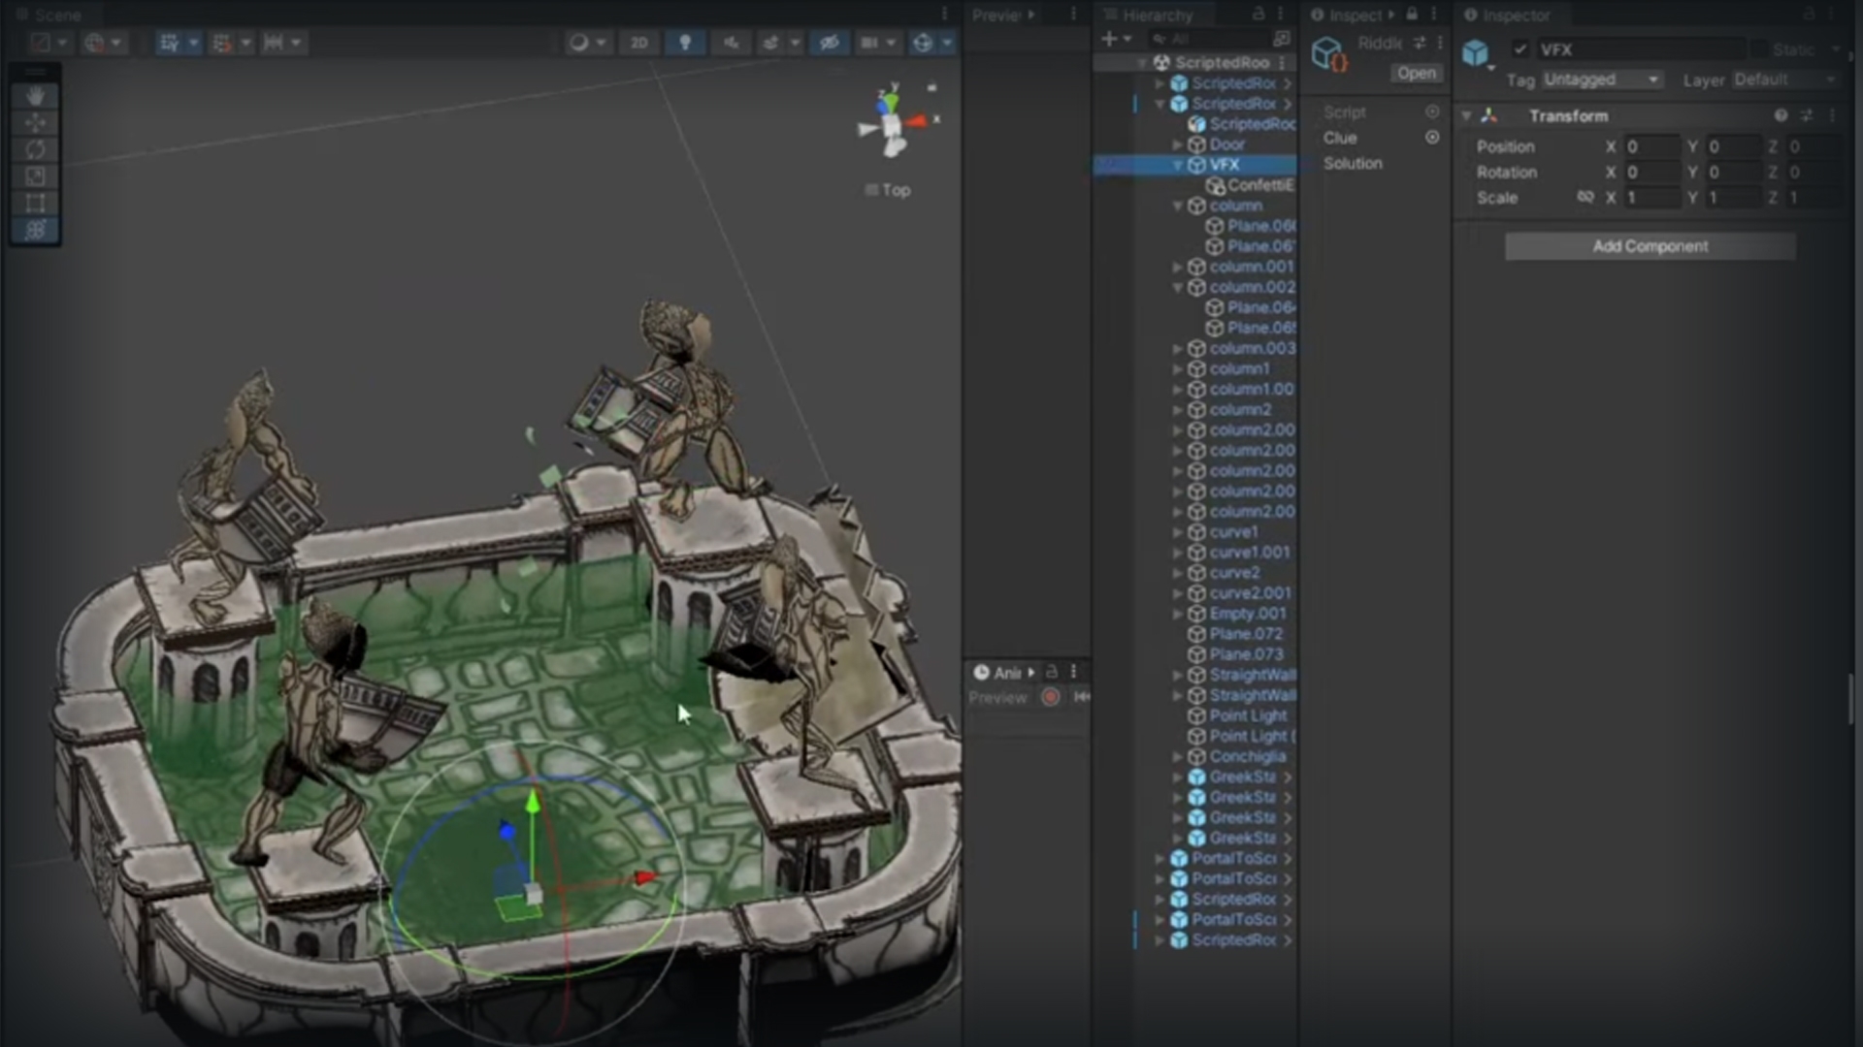Toggle the hidden objects visibility icon
This screenshot has height=1047, width=1863.
(x=829, y=43)
